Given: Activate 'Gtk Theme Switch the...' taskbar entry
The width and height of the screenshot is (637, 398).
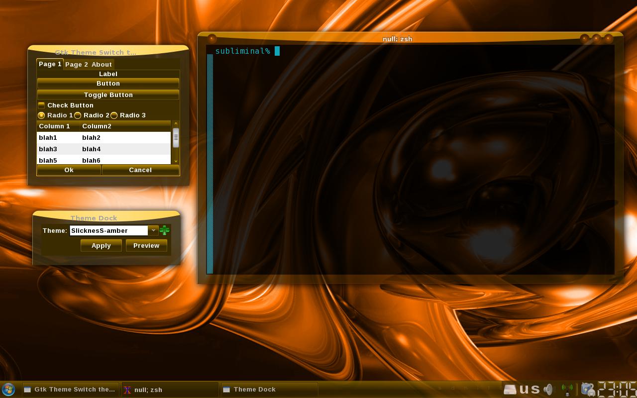Looking at the screenshot, I should pyautogui.click(x=70, y=390).
